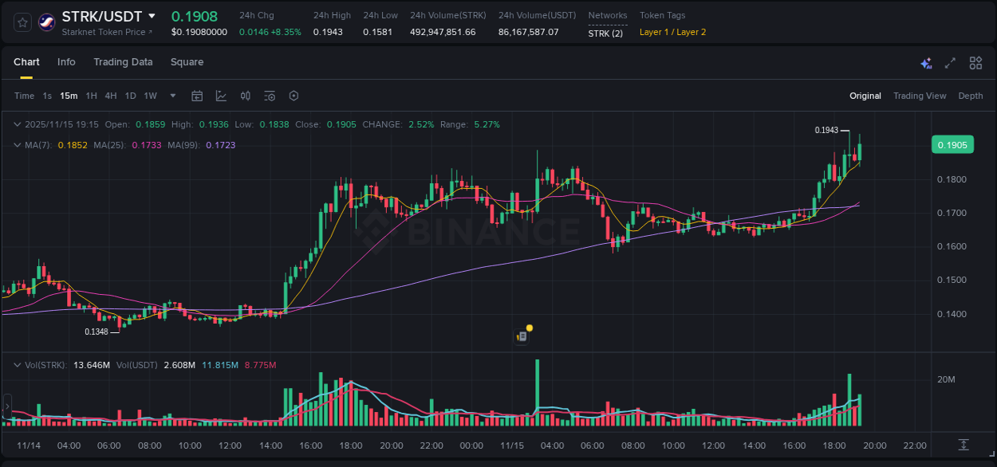997x467 pixels.
Task: Open the AI assistant sparkle icon
Action: [x=925, y=62]
